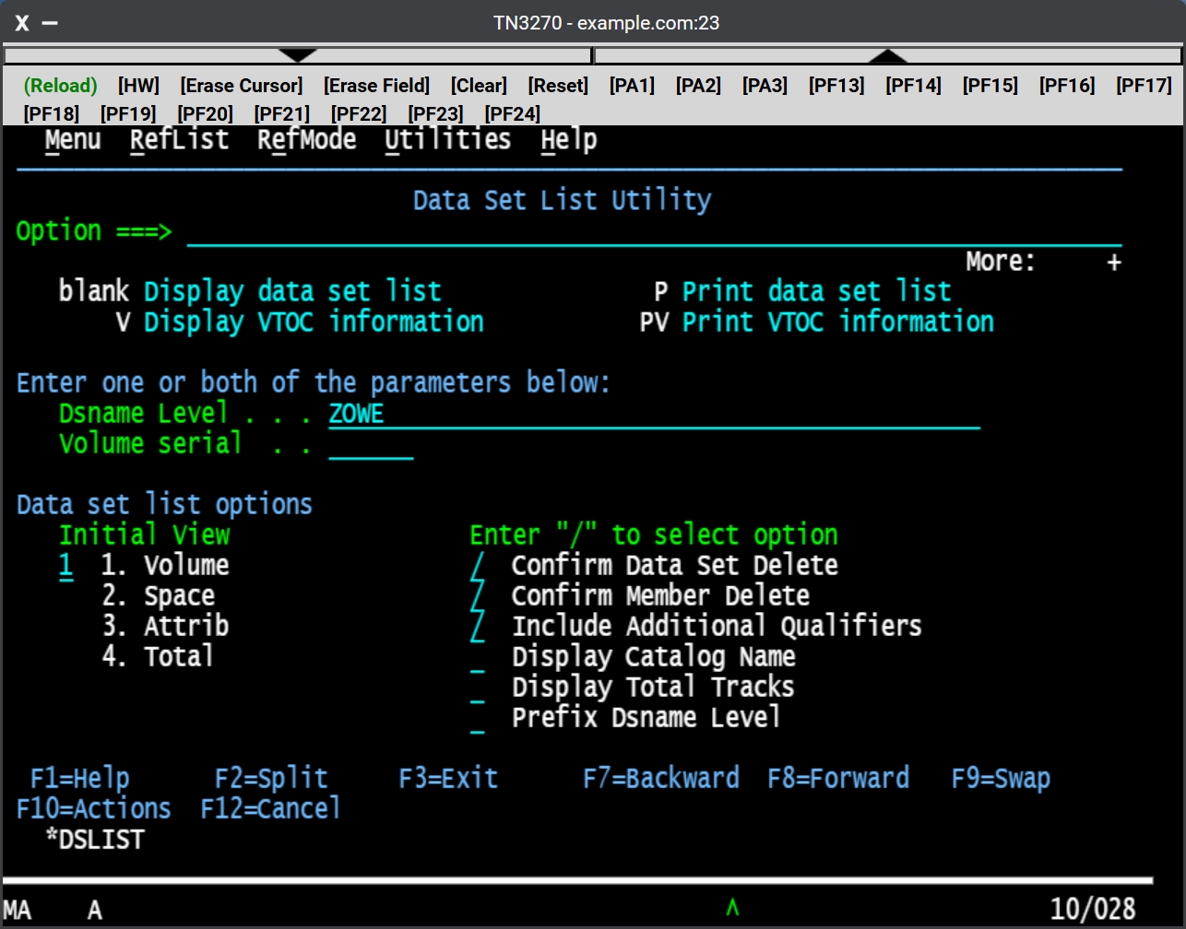The width and height of the screenshot is (1186, 929).
Task: Open the Utilities menu
Action: point(447,139)
